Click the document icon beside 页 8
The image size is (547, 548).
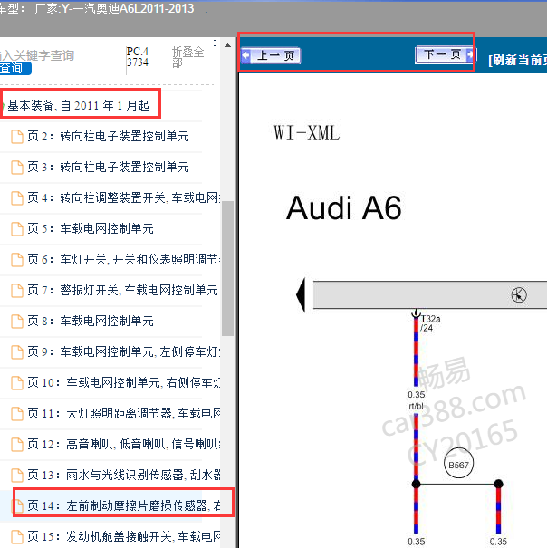pyautogui.click(x=17, y=322)
